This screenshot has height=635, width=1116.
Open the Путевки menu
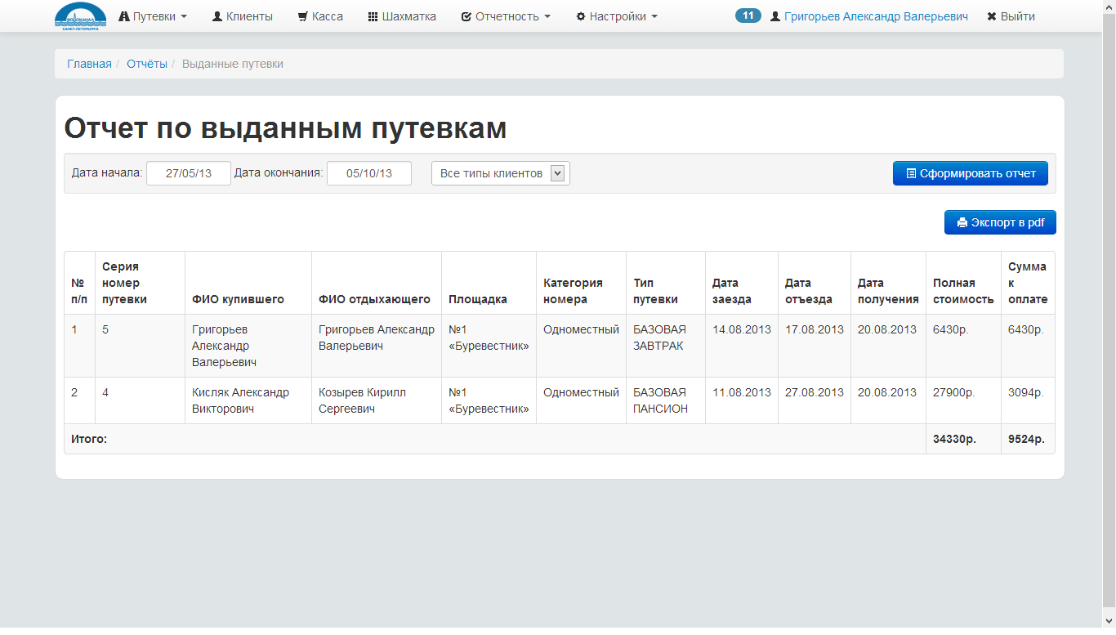153,16
